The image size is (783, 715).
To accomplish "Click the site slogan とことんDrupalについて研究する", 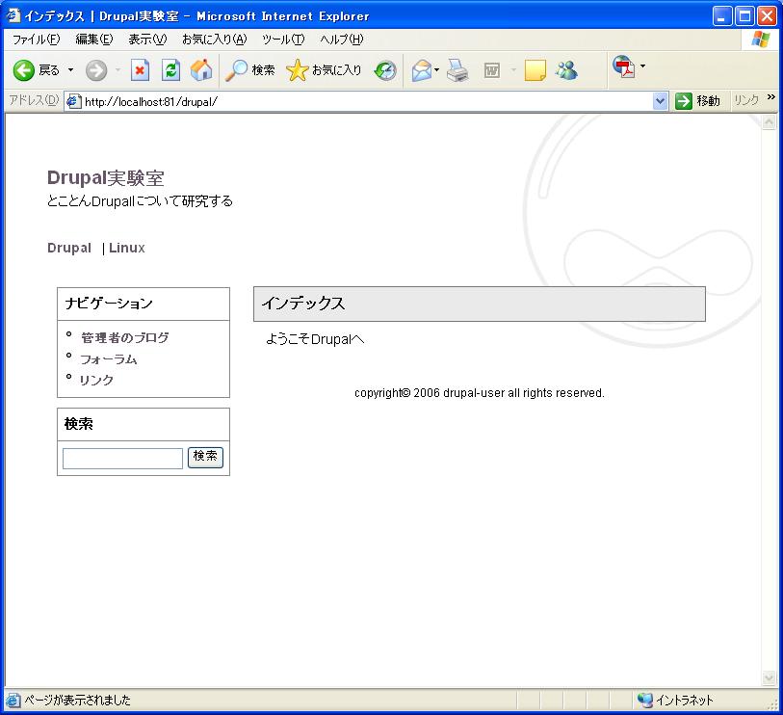I will pyautogui.click(x=140, y=200).
